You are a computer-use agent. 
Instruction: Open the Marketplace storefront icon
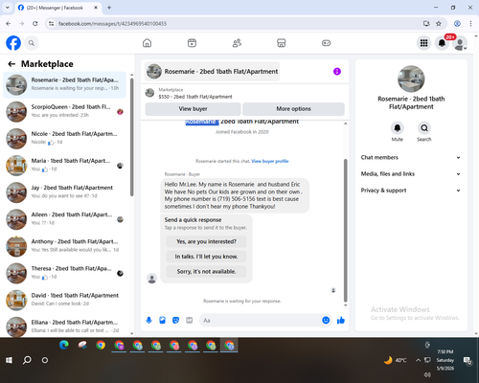pyautogui.click(x=282, y=43)
